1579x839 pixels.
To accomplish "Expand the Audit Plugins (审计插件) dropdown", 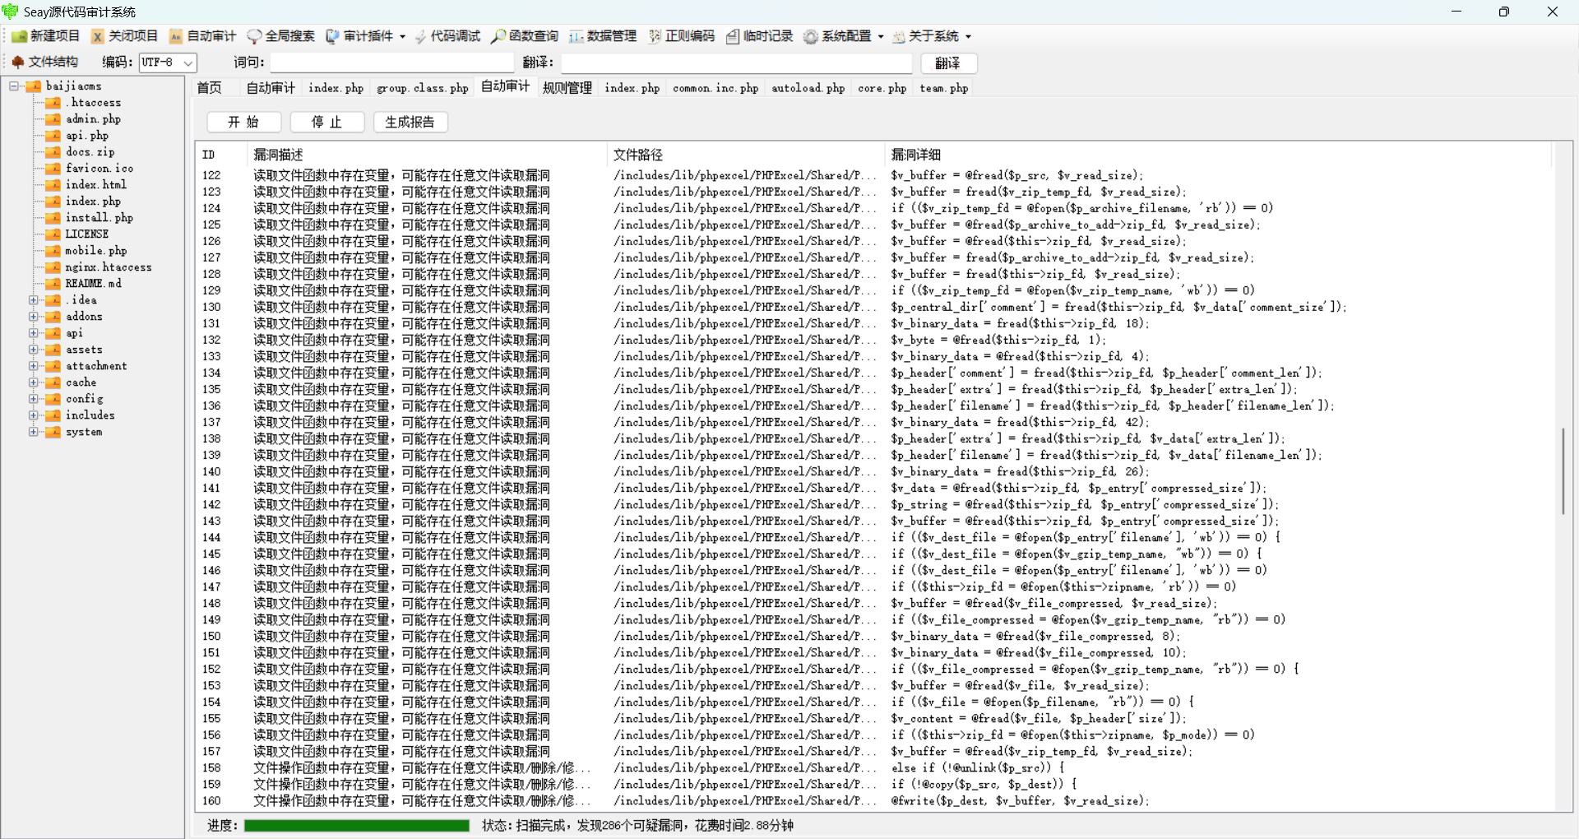I will pyautogui.click(x=402, y=36).
